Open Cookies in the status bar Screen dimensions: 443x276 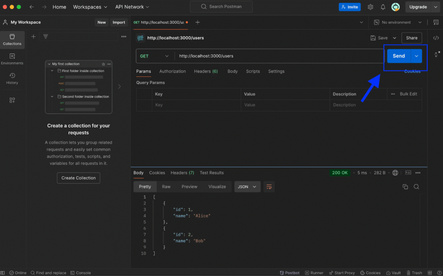point(370,273)
